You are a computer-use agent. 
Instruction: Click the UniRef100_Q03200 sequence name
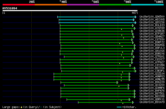(152, 85)
